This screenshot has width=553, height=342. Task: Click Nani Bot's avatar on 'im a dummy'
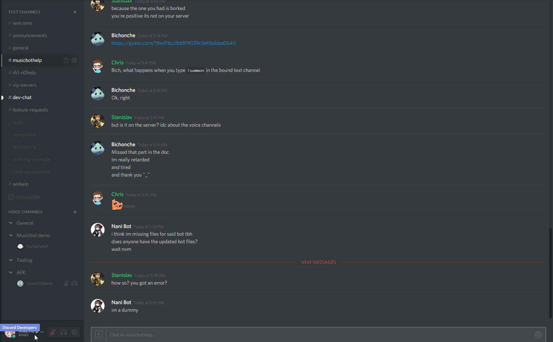point(98,306)
